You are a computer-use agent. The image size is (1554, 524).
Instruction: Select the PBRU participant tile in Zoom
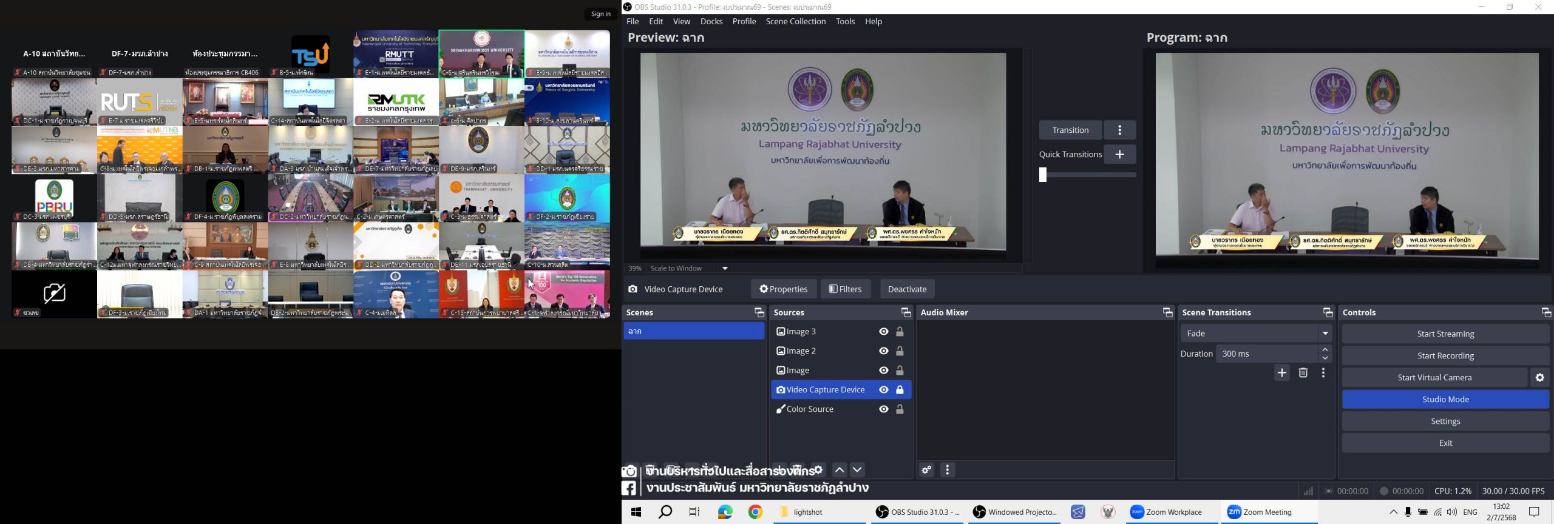pyautogui.click(x=54, y=198)
